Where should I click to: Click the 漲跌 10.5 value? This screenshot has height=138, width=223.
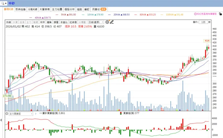(x=71, y=26)
